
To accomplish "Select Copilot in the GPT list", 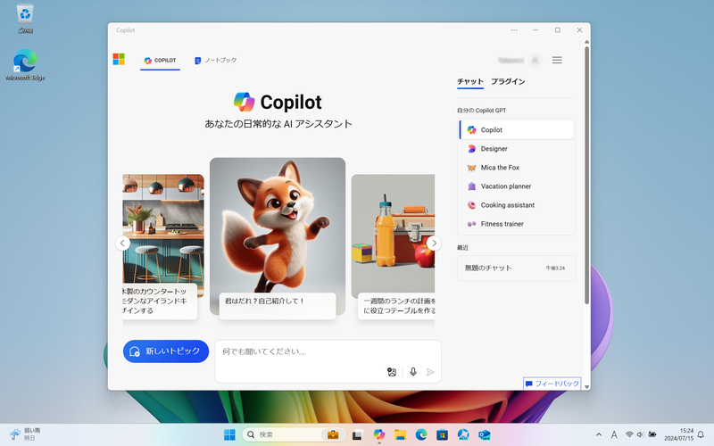I will coord(517,129).
